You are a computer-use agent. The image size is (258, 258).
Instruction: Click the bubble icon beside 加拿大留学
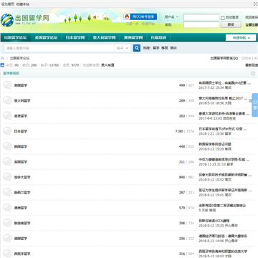(x=7, y=177)
